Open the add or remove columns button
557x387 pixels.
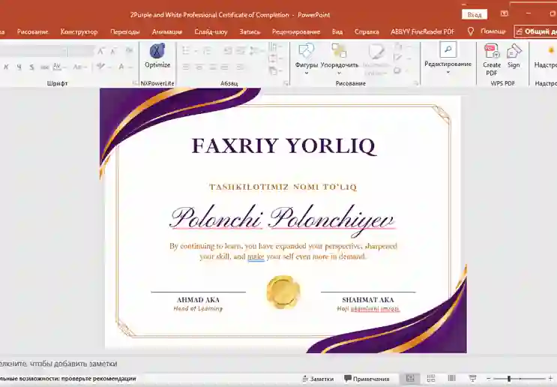point(242,67)
